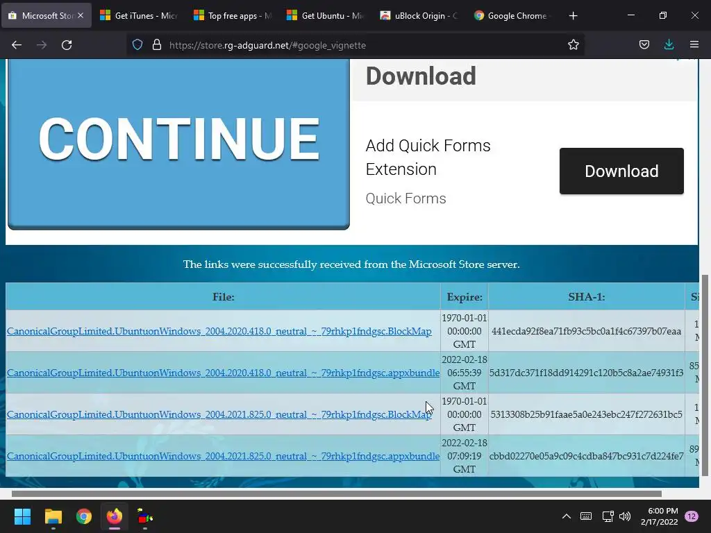Image resolution: width=711 pixels, height=533 pixels.
Task: Open File Explorer from the taskbar
Action: pos(53,516)
